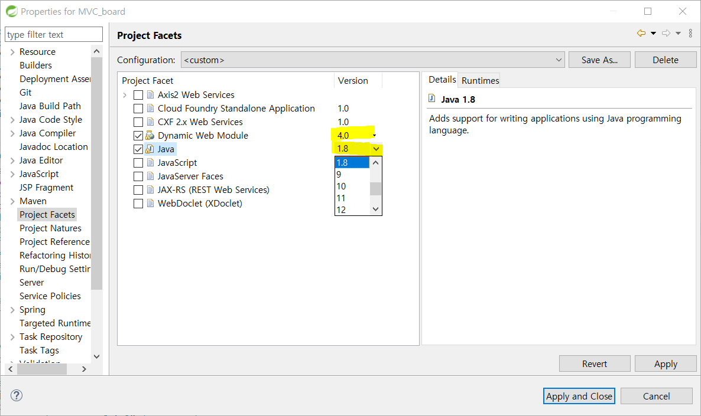701x416 pixels.
Task: Expand the Java Compiler node
Action: point(12,133)
